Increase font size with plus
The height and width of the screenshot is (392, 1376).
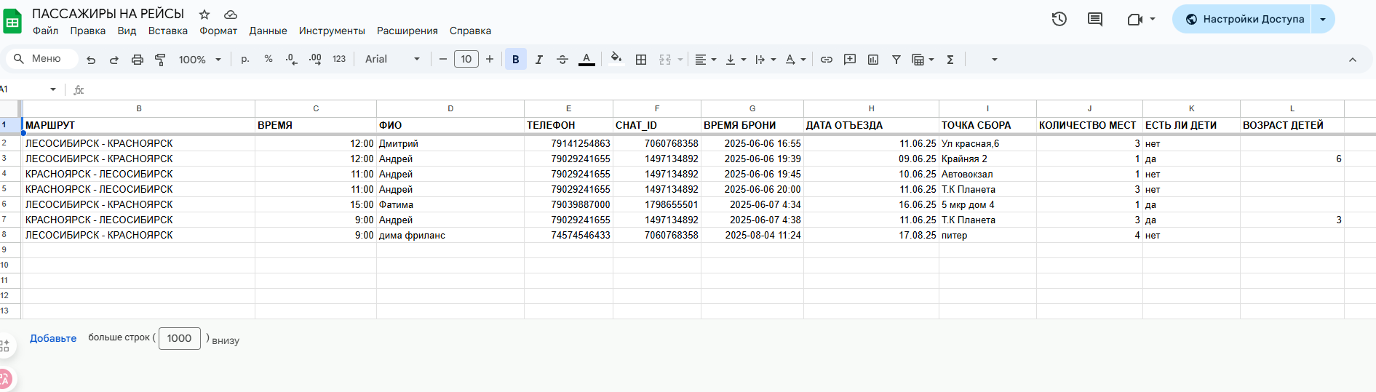[x=490, y=60]
